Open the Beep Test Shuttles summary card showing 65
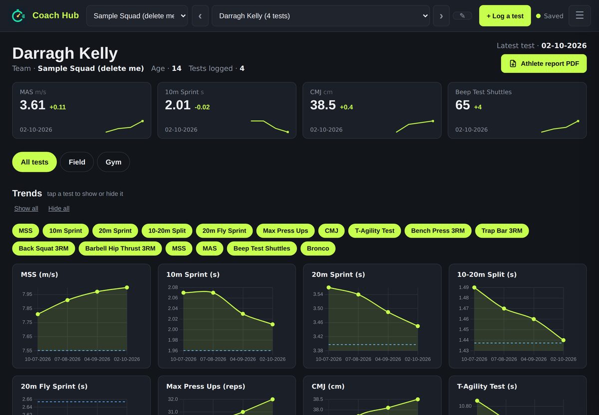Image resolution: width=599 pixels, height=415 pixels. coord(517,110)
